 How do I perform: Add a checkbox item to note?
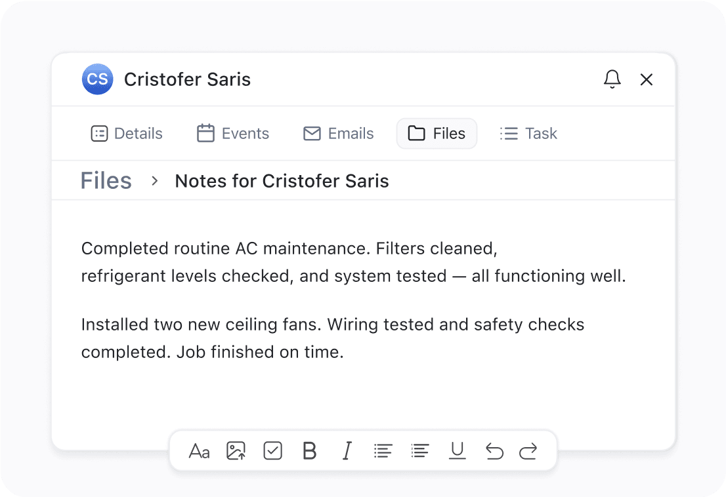pyautogui.click(x=272, y=451)
